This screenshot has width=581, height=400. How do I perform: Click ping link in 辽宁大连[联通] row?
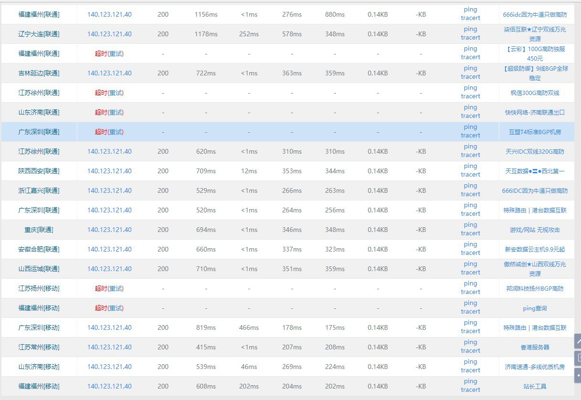470,29
